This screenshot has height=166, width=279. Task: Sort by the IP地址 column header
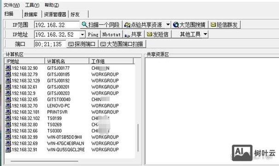point(24,61)
